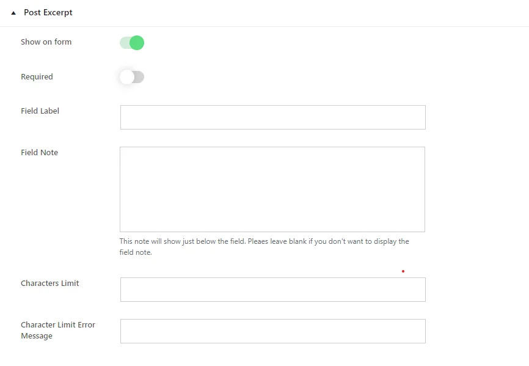Focus the Field Label text box
This screenshot has width=529, height=366.
[x=273, y=117]
